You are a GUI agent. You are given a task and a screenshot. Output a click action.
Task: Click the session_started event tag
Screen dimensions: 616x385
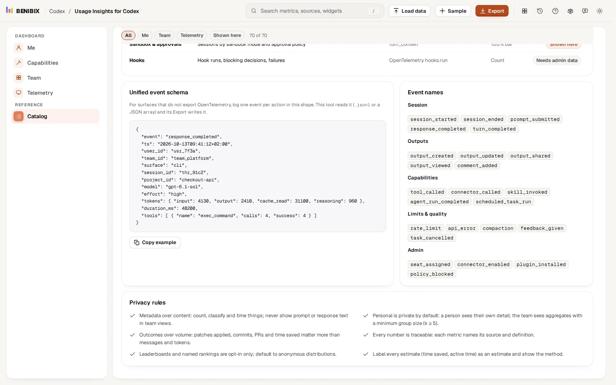433,119
